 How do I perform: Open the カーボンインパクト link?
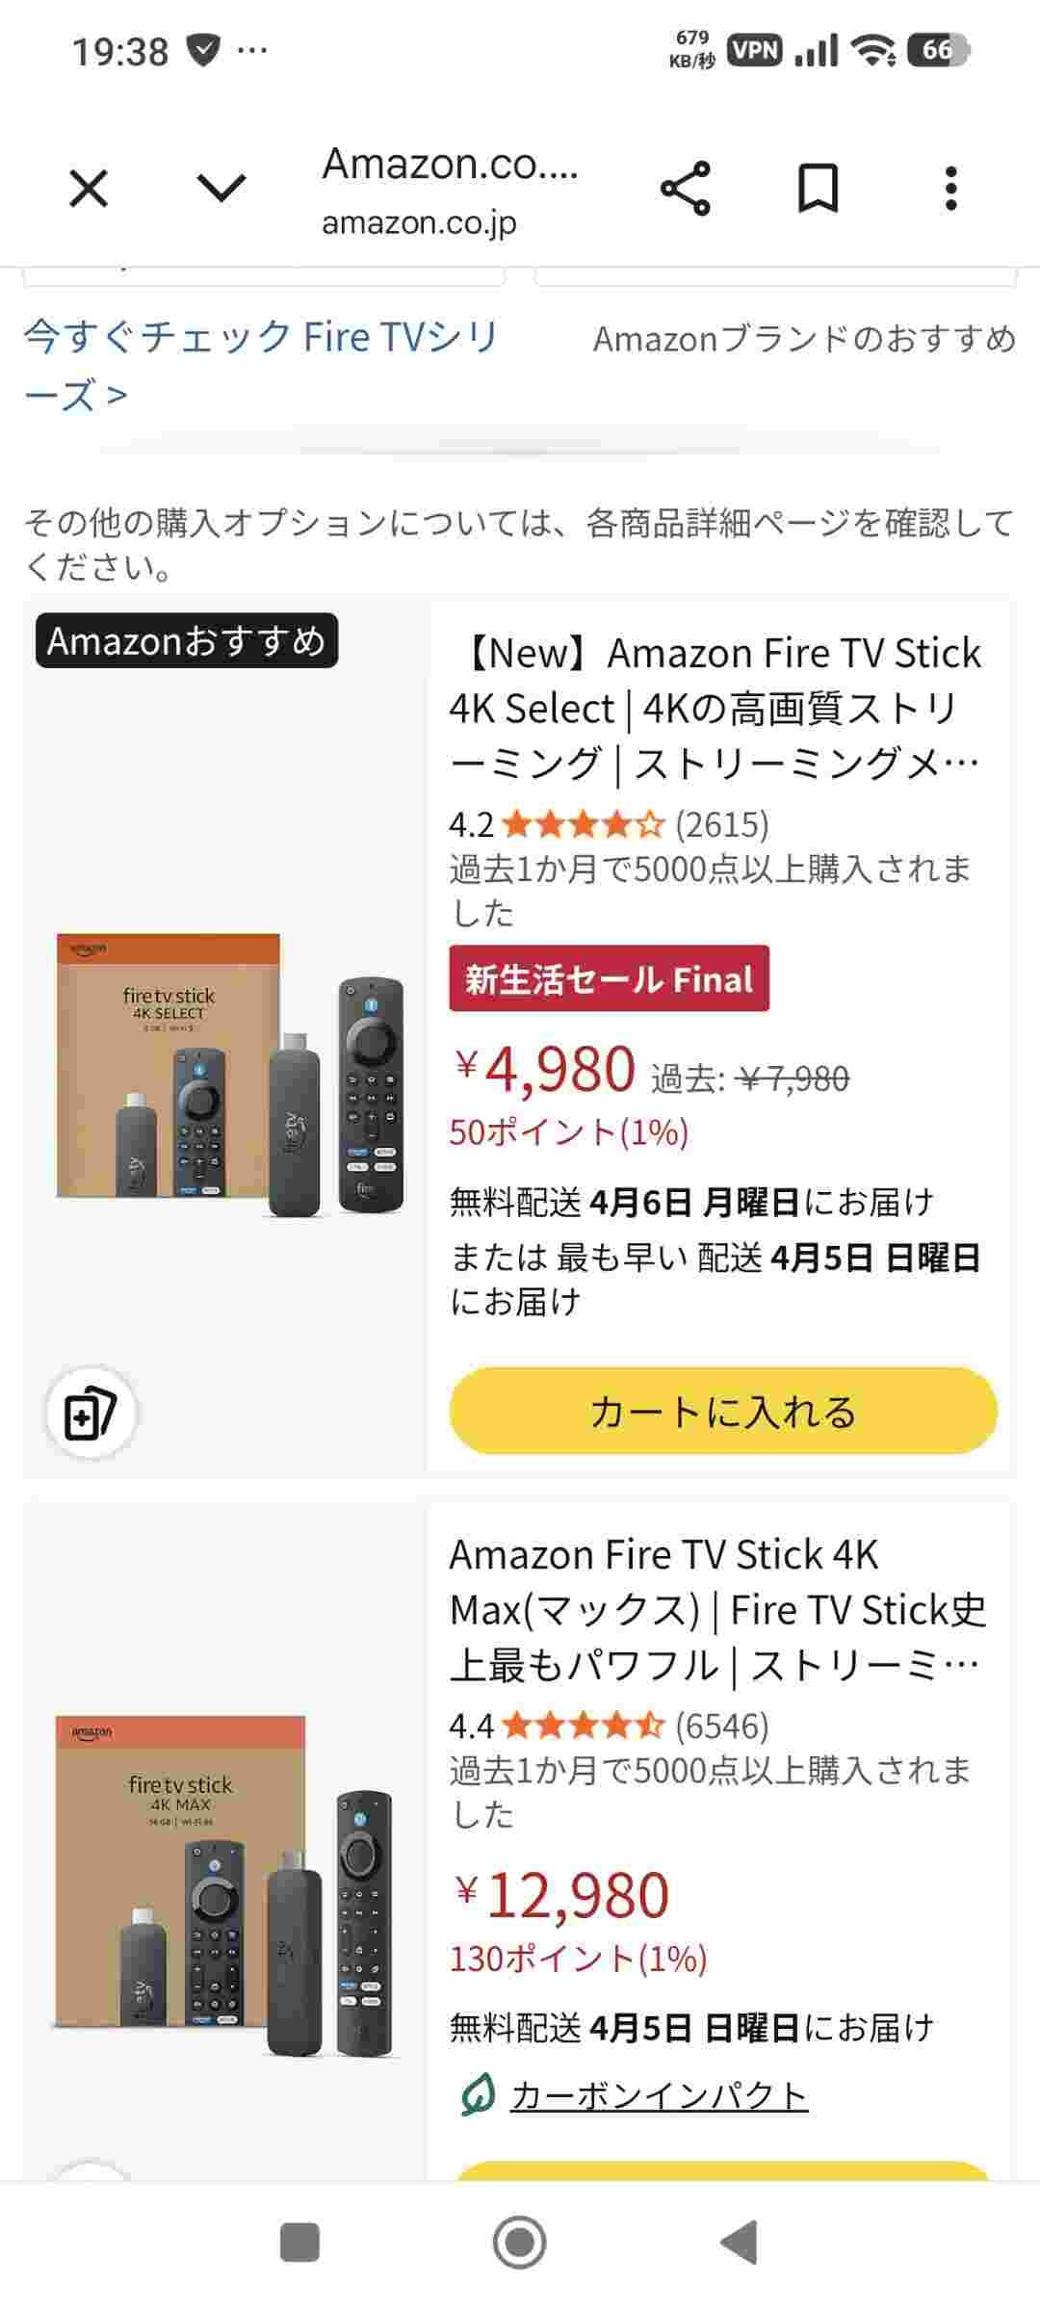click(659, 2095)
